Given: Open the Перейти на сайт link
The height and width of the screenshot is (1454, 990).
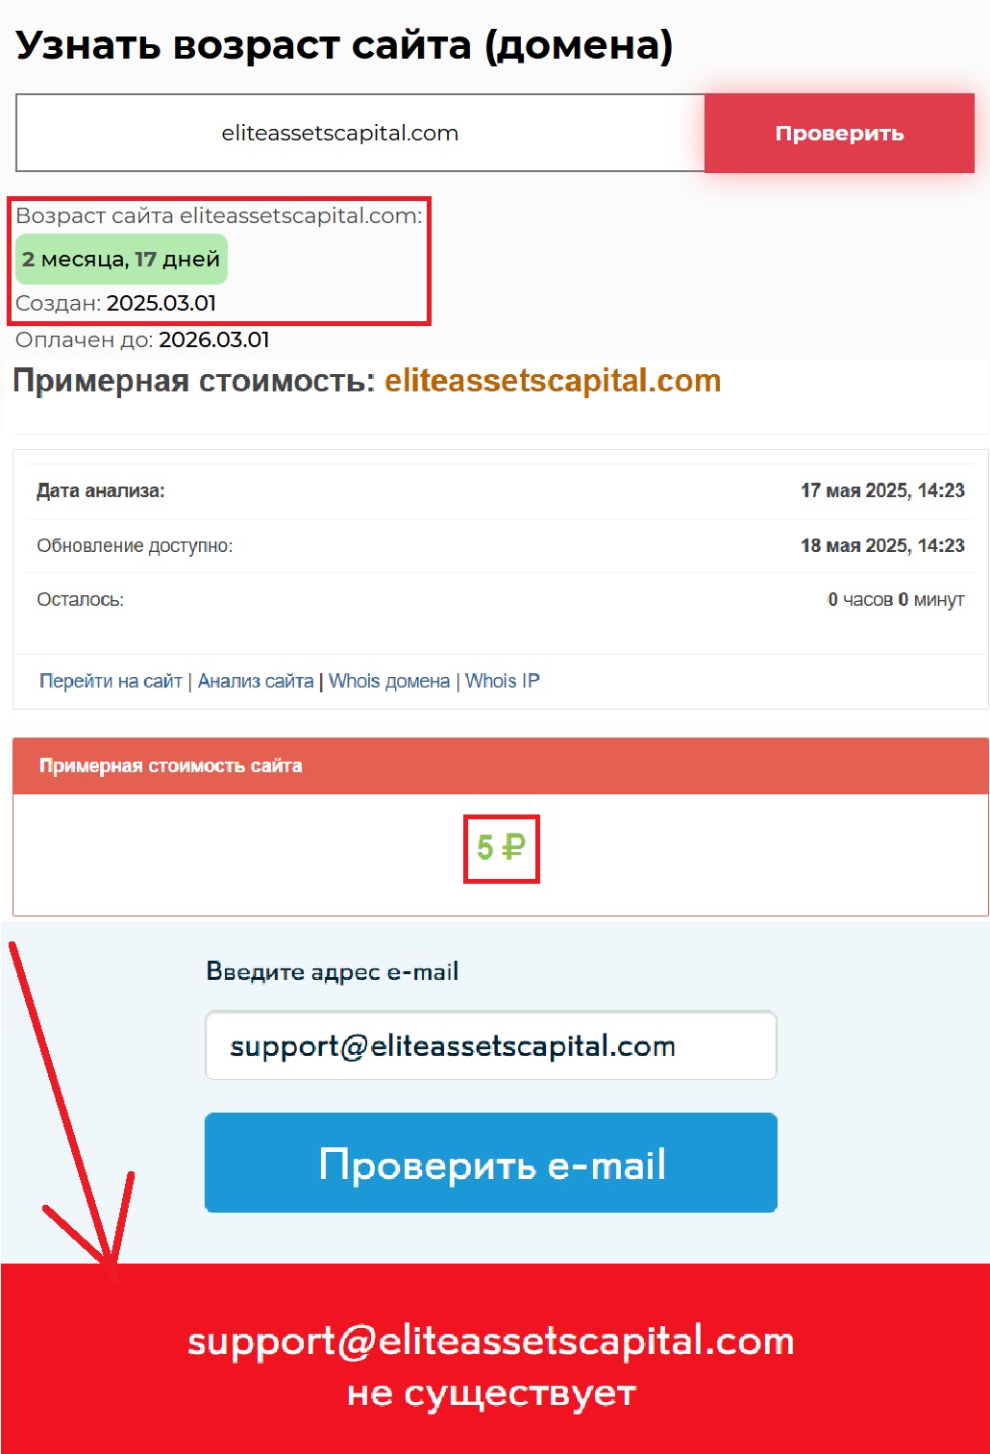Looking at the screenshot, I should click(111, 681).
